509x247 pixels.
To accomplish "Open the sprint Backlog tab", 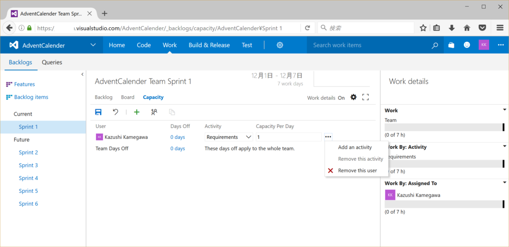I will 103,97.
